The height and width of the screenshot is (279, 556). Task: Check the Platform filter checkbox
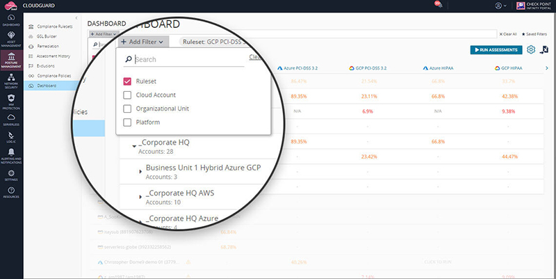coord(127,122)
